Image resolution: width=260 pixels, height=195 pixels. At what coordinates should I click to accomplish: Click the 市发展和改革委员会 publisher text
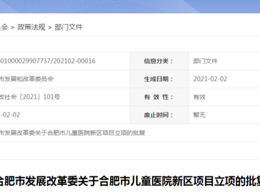click(x=27, y=79)
